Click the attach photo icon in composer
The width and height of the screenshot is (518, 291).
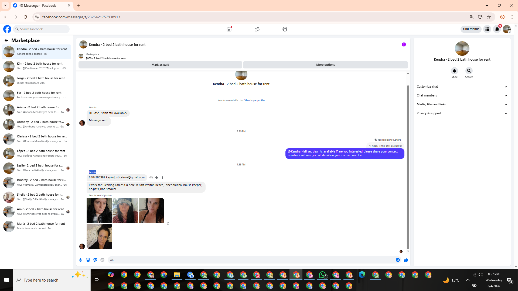[88, 260]
